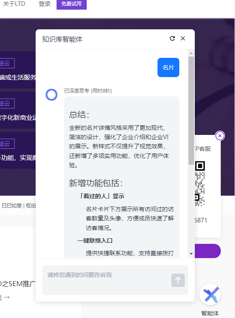This screenshot has height=318, width=235.
Task: Dismiss the VIP客服 QR code card
Action: click(220, 136)
